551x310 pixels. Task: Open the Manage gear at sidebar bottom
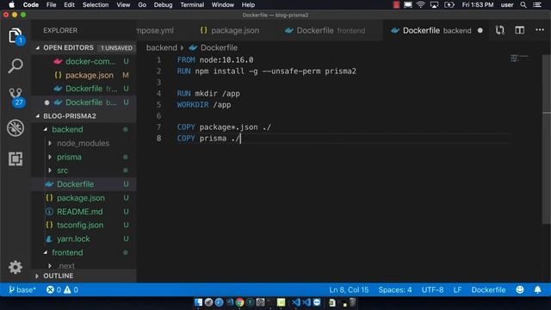coord(15,268)
